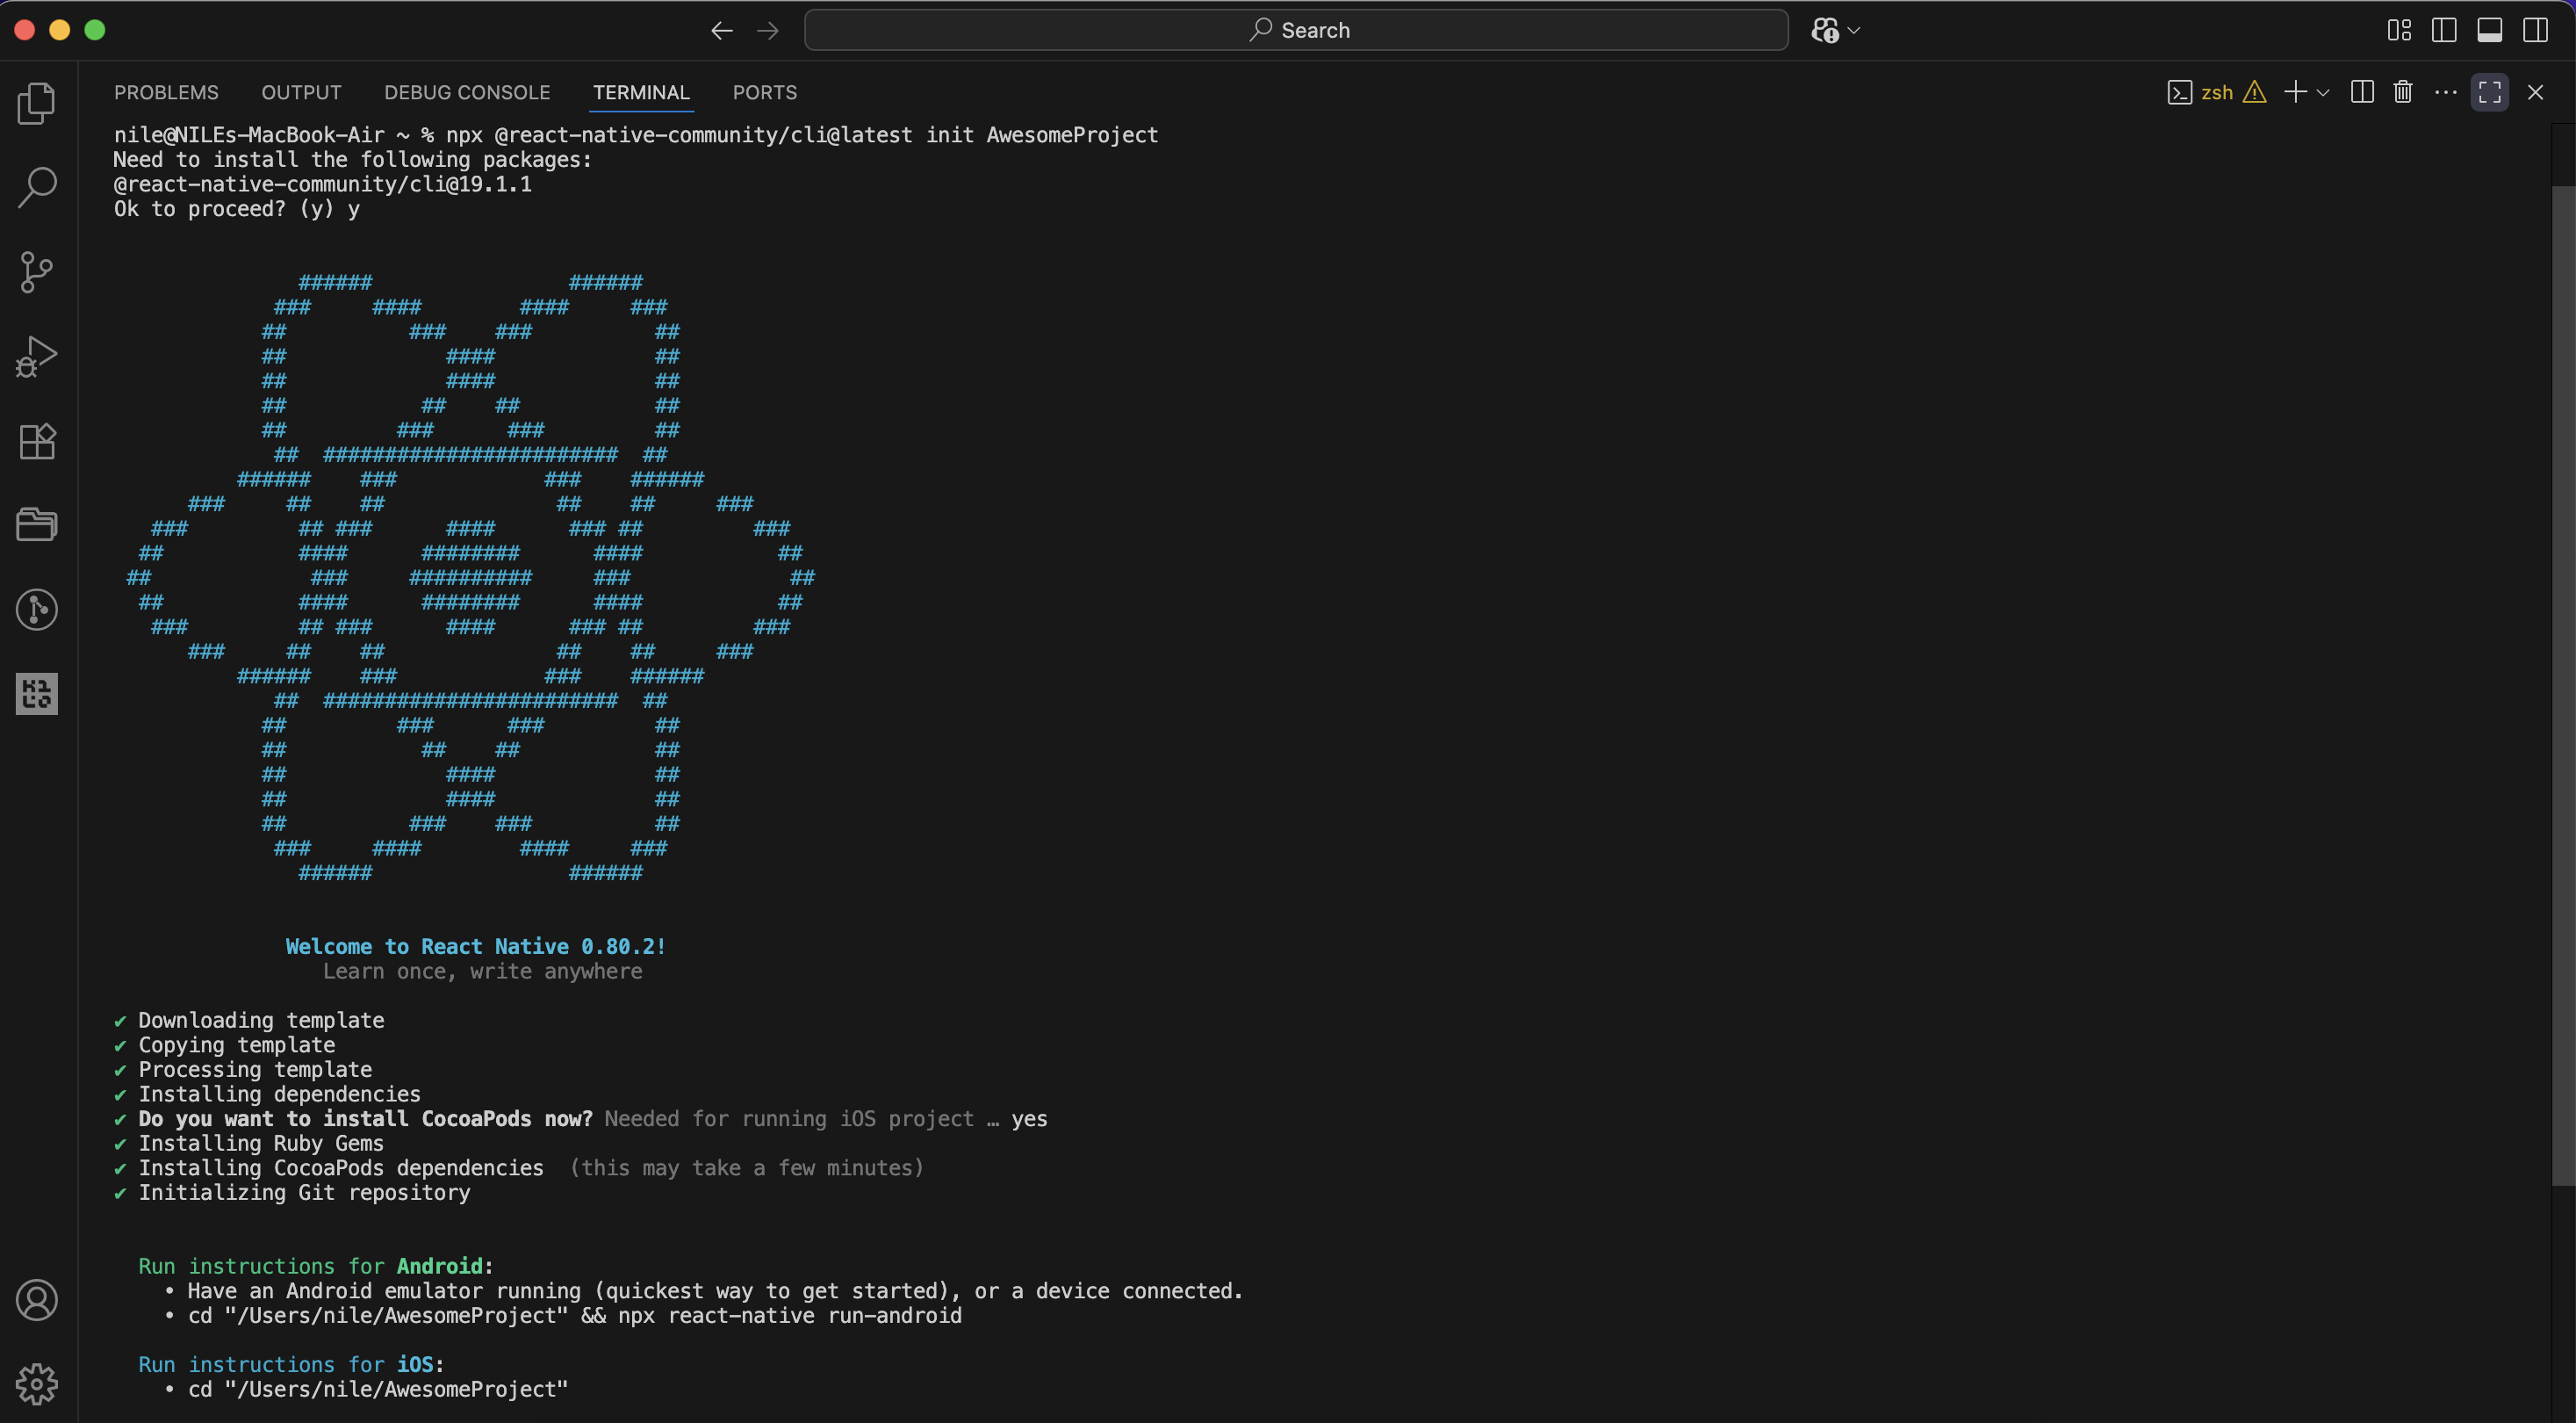Open the Explorer view
This screenshot has width=2576, height=1423.
coord(37,103)
